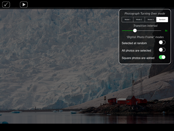Click the Transition interval label
174x131 pixels.
[145, 26]
